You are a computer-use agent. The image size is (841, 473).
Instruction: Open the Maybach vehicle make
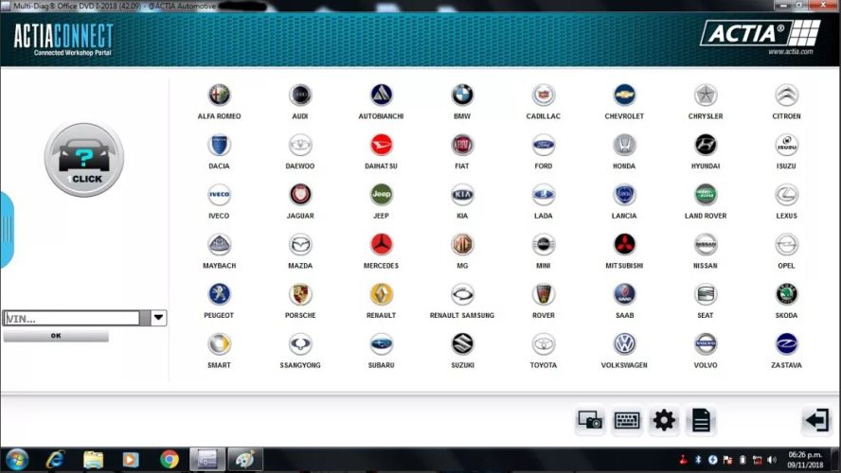pos(219,245)
